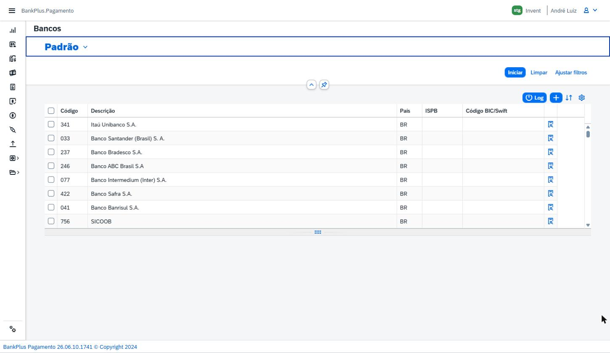This screenshot has width=610, height=353.
Task: Click the Banco Bradesco S.A. description cell
Action: (242, 152)
